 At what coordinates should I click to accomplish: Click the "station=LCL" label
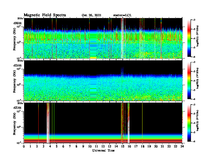click(122, 15)
